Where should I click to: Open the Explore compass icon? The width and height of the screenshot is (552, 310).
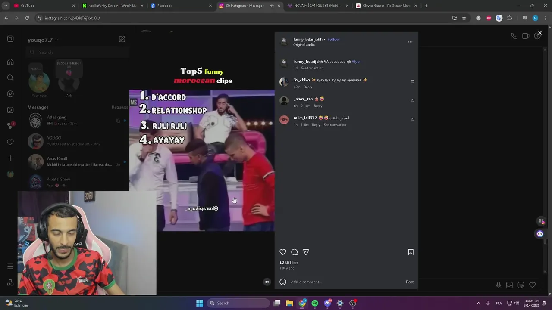10,94
